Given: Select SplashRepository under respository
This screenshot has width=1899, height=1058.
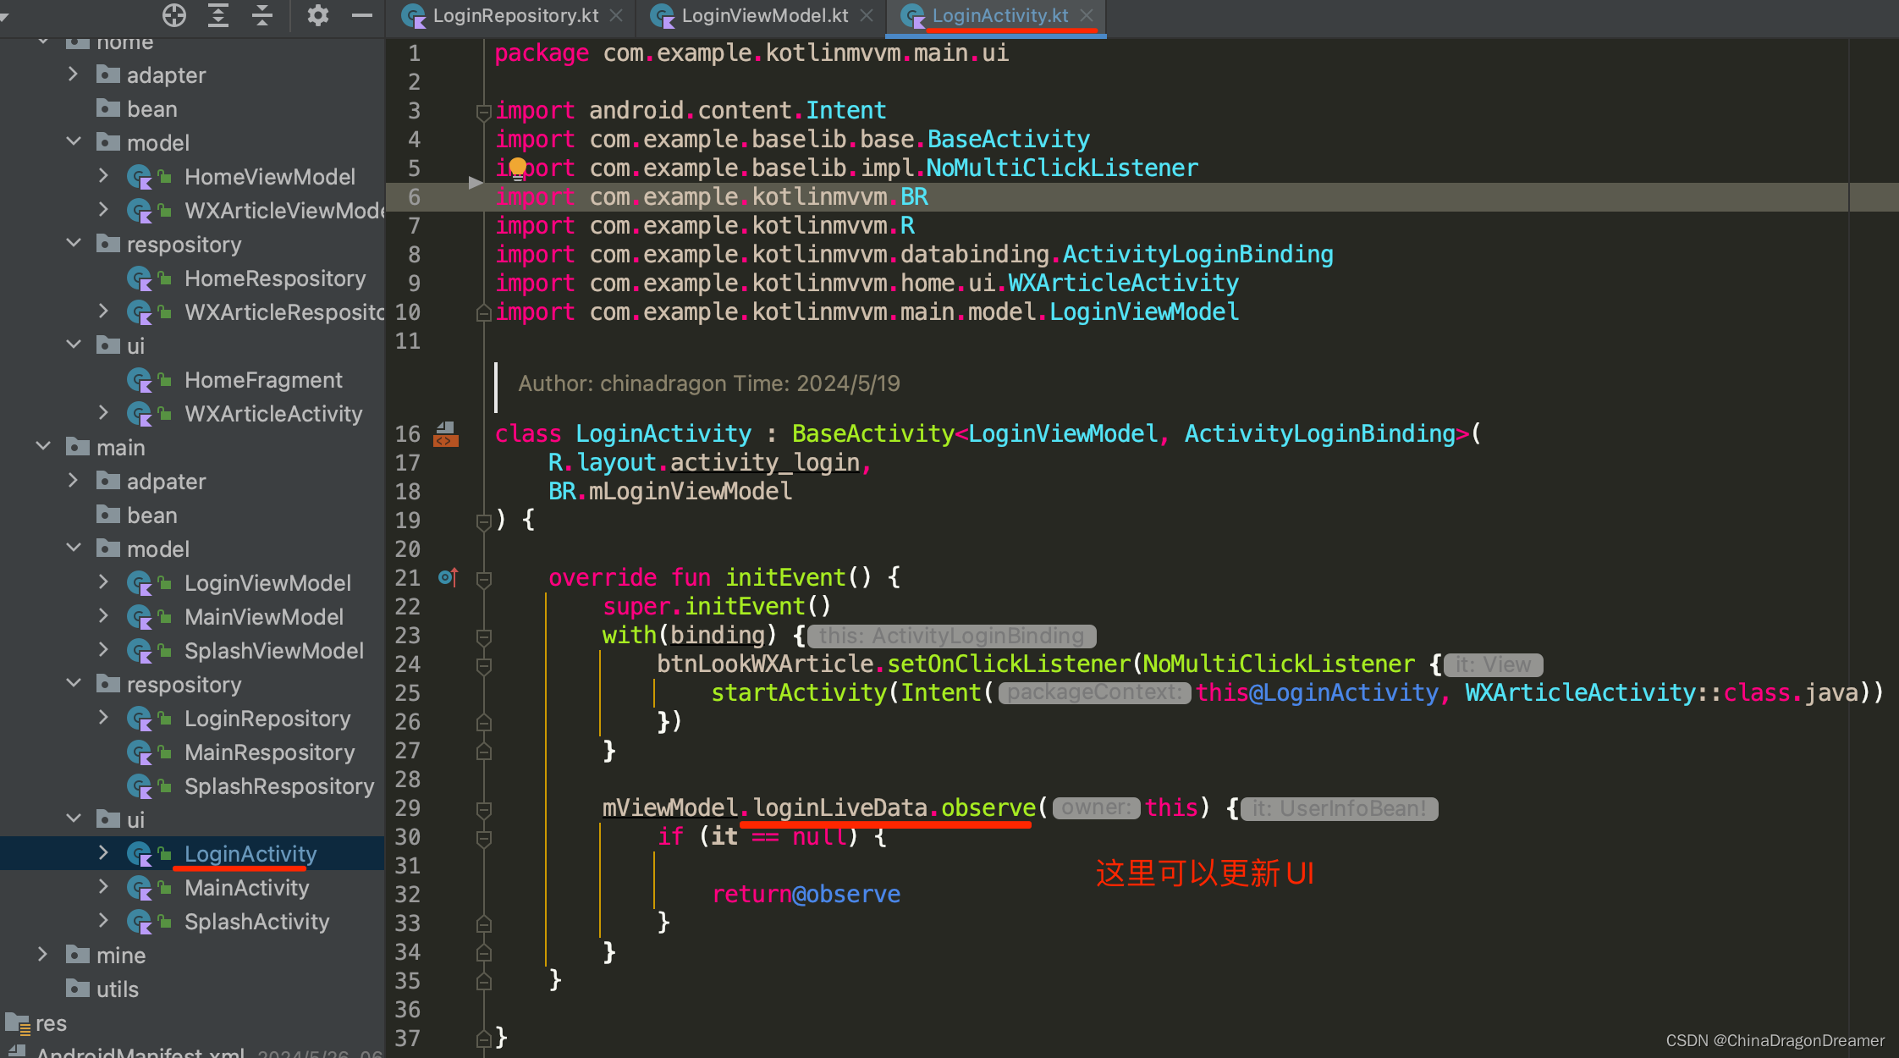Looking at the screenshot, I should click(x=279, y=785).
